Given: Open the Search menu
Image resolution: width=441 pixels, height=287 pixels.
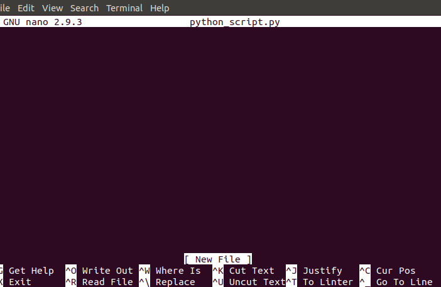Looking at the screenshot, I should [84, 8].
